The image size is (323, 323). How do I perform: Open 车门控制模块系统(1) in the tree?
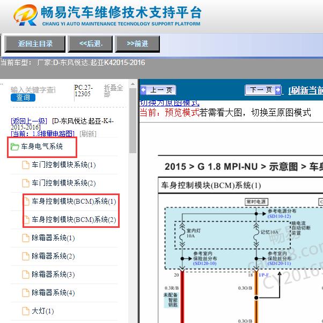[64, 165]
